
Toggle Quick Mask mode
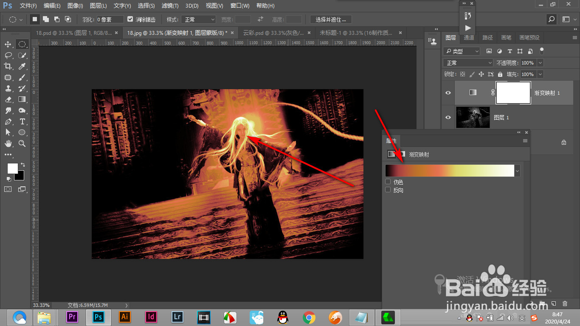[8, 189]
